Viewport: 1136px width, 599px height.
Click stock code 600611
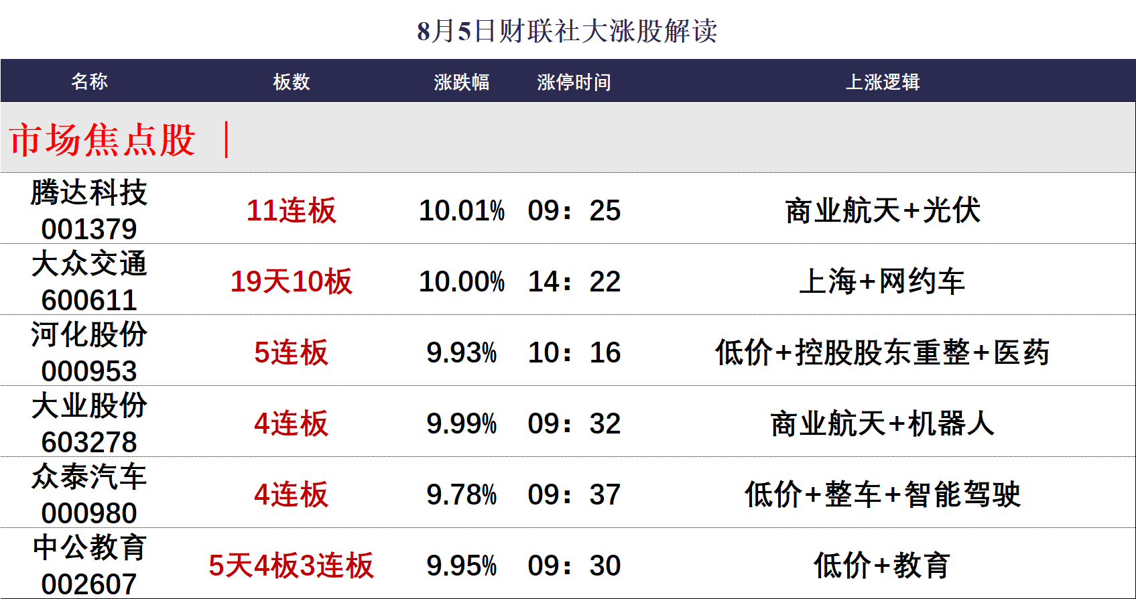(89, 300)
